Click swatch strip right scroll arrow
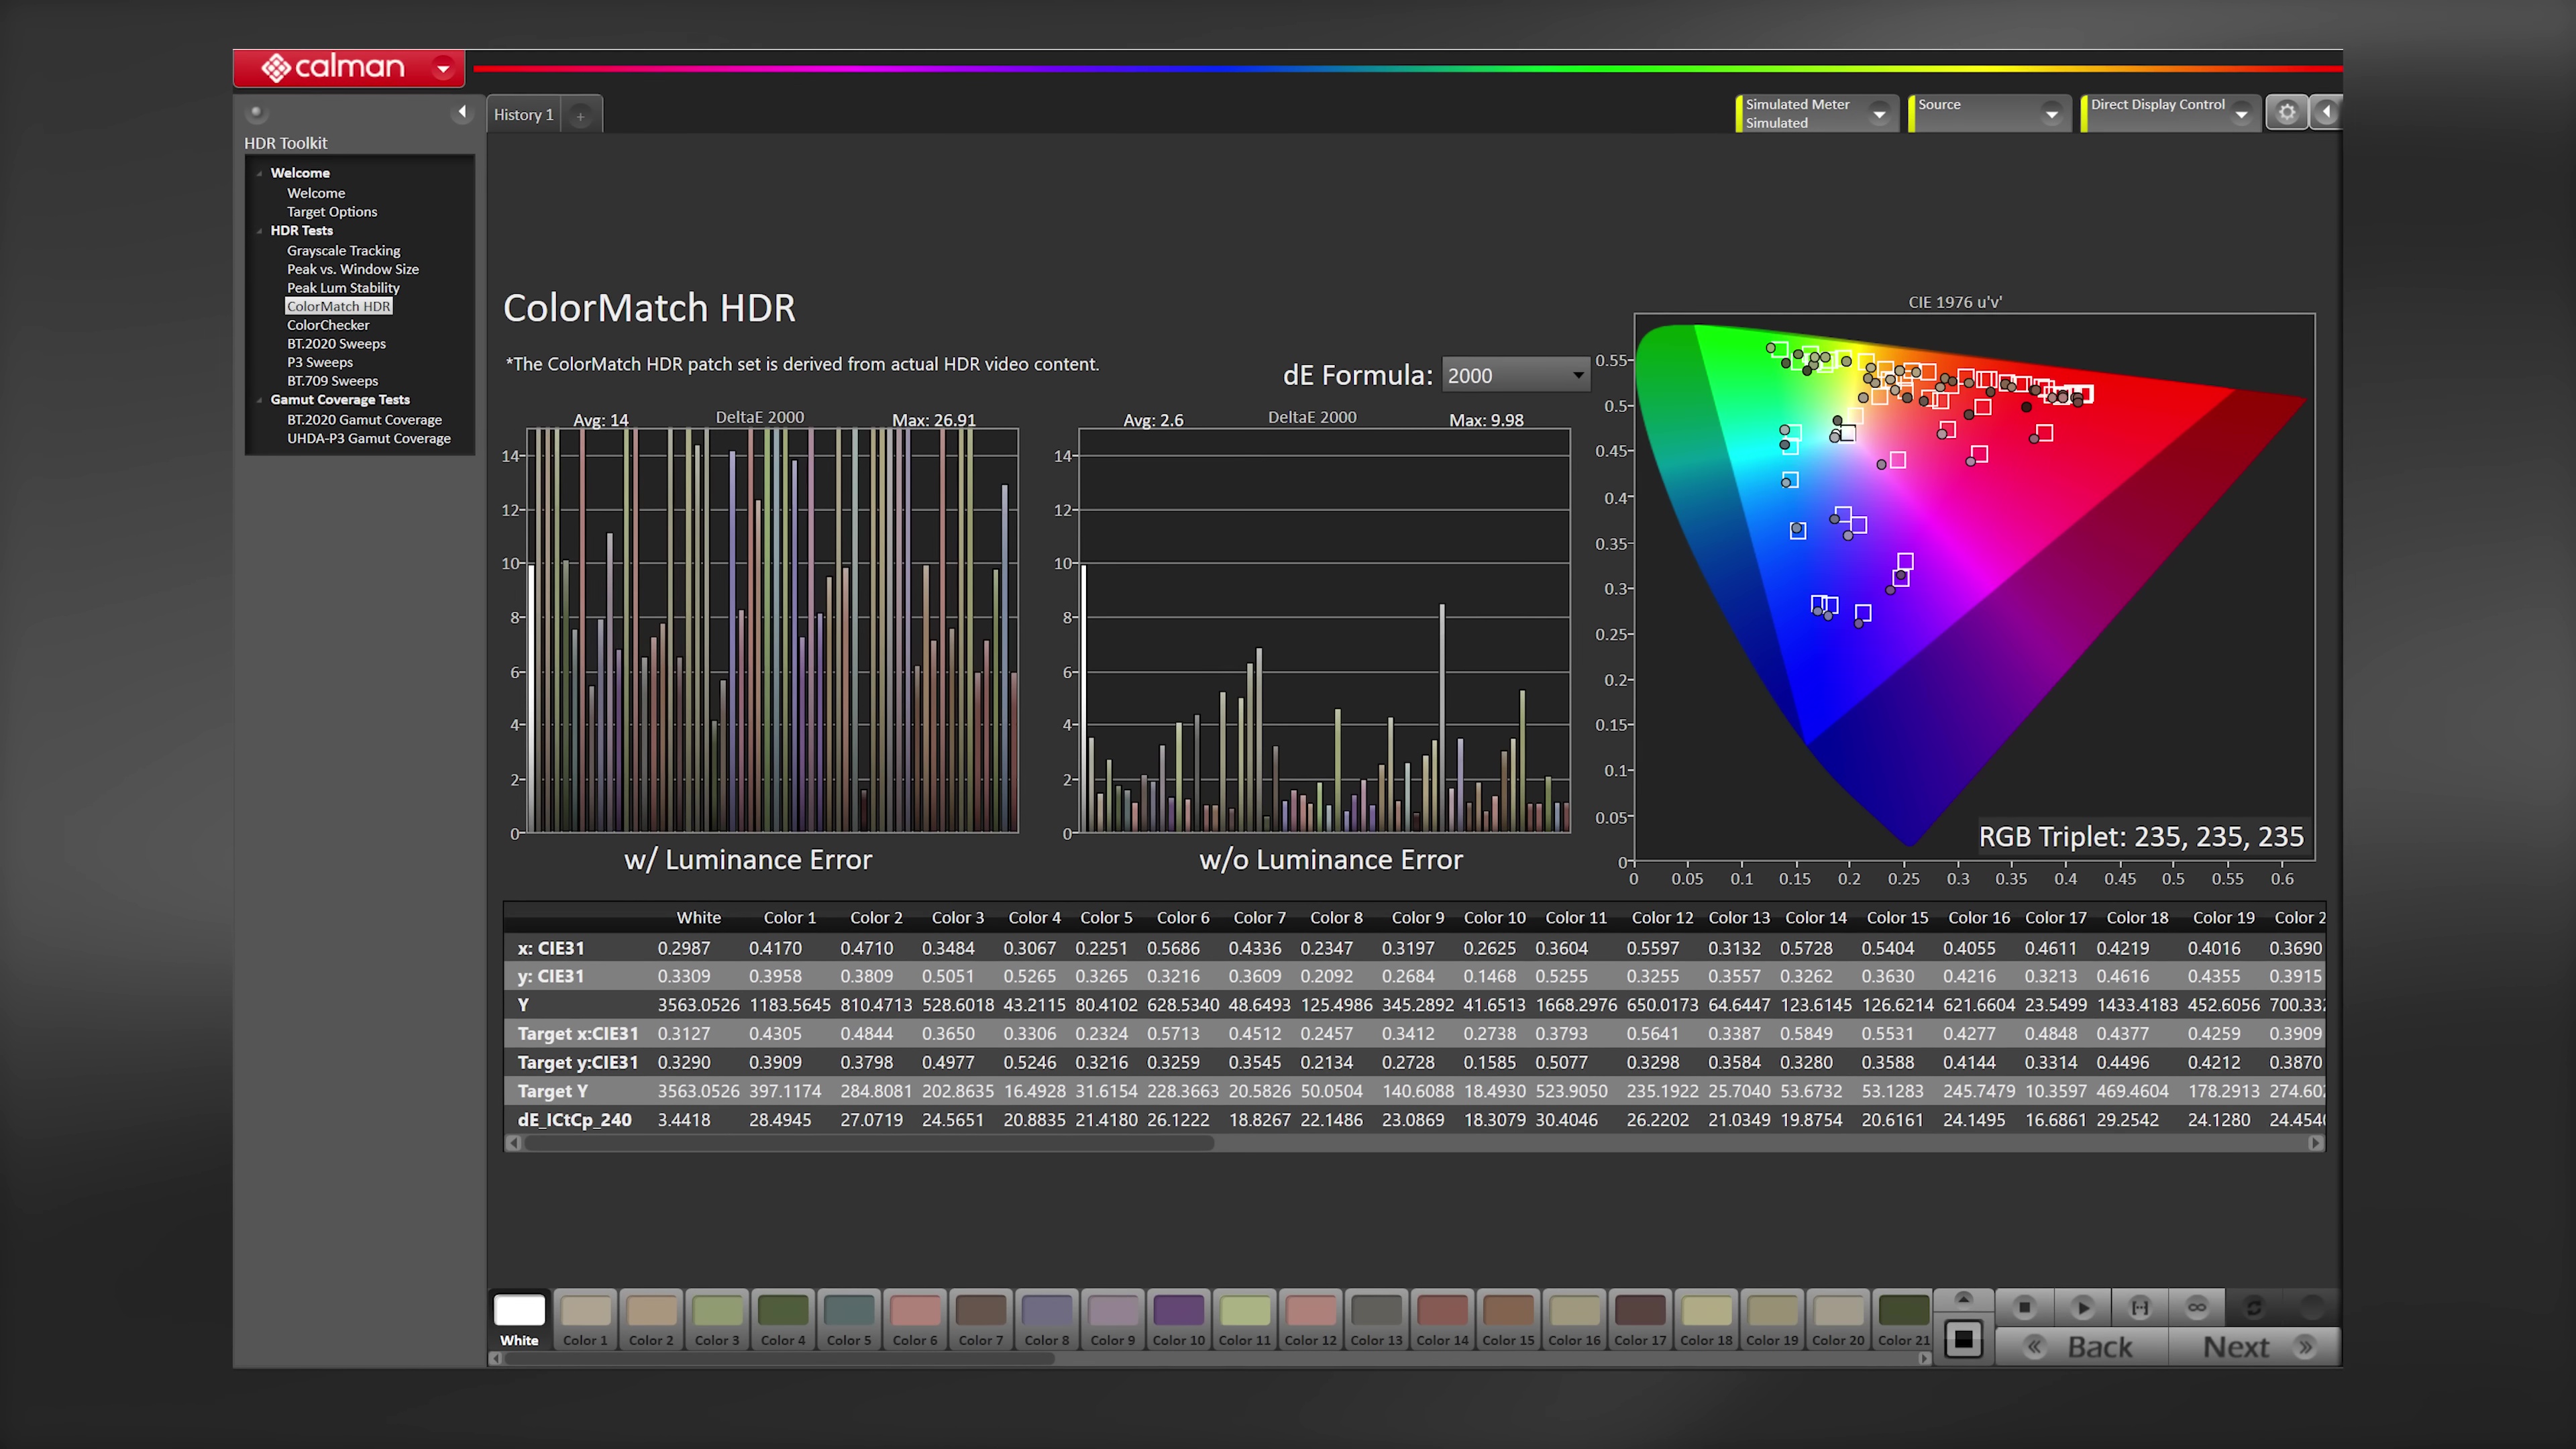The image size is (2576, 1449). [x=1925, y=1358]
